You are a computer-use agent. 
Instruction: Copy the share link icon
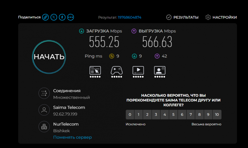(x=46, y=17)
